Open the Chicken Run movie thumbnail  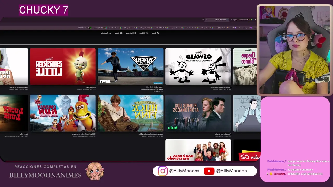(x=63, y=113)
